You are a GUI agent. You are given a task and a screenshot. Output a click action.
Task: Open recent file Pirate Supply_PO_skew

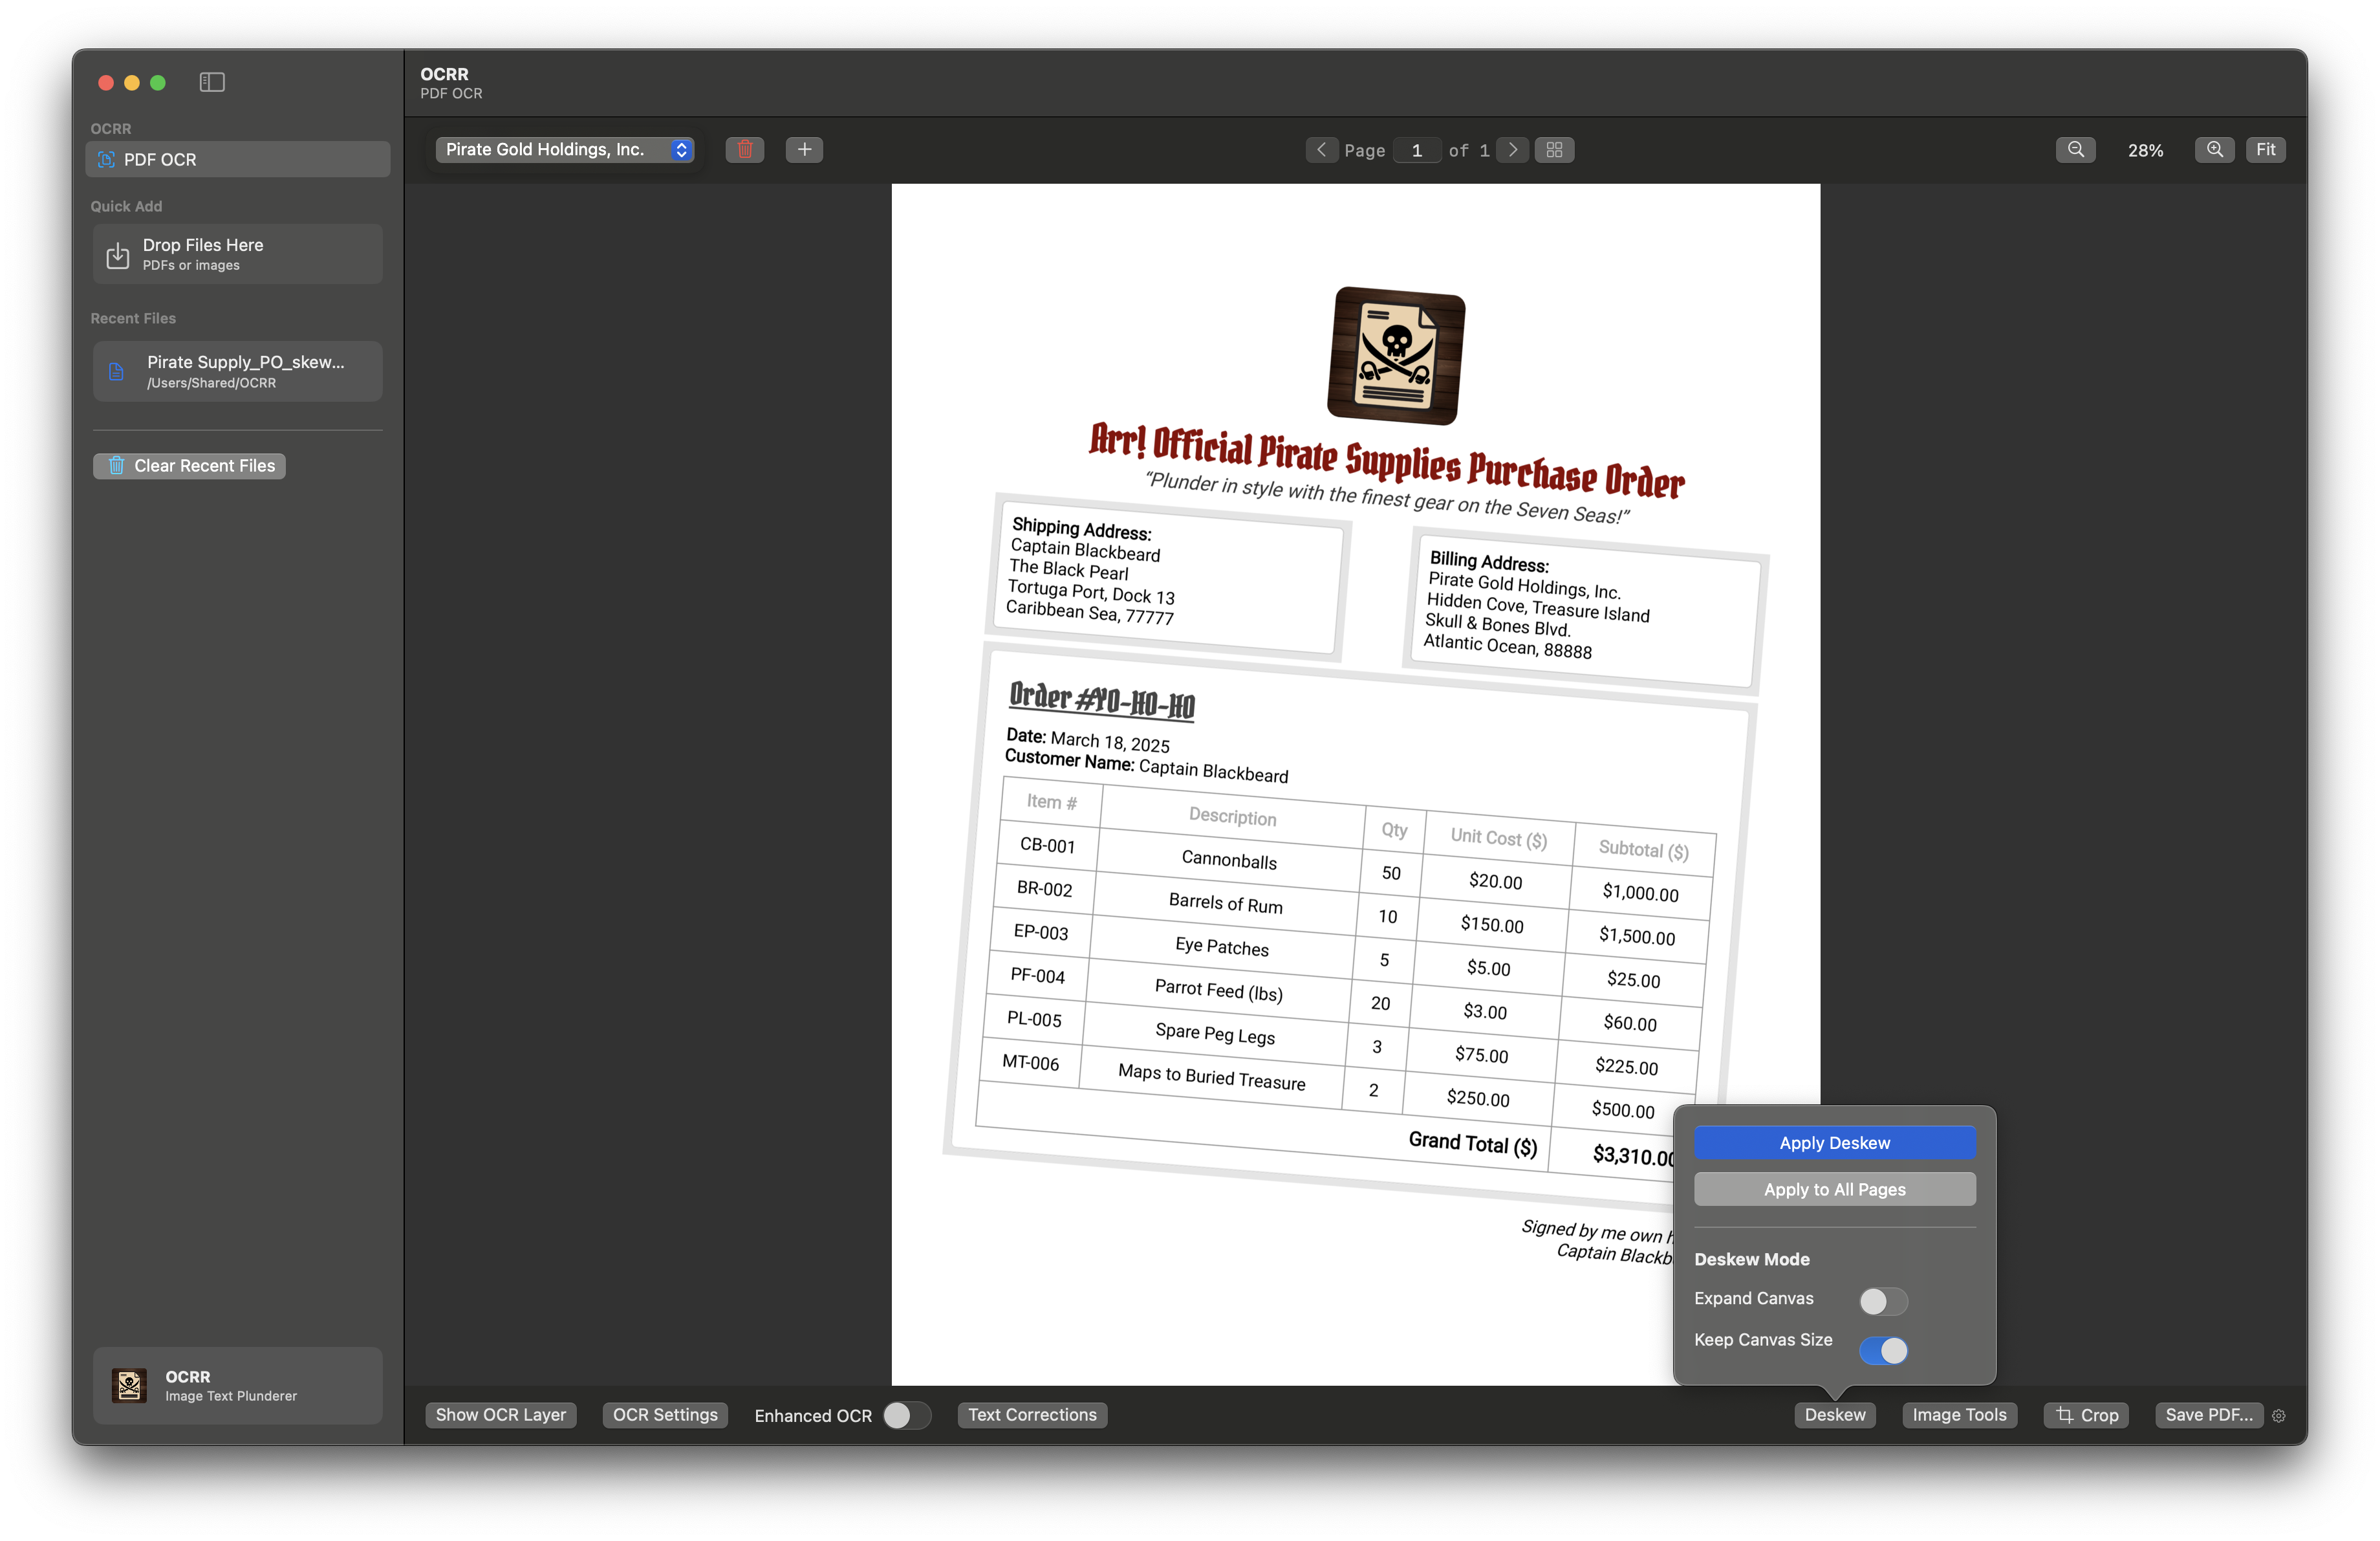tap(238, 371)
